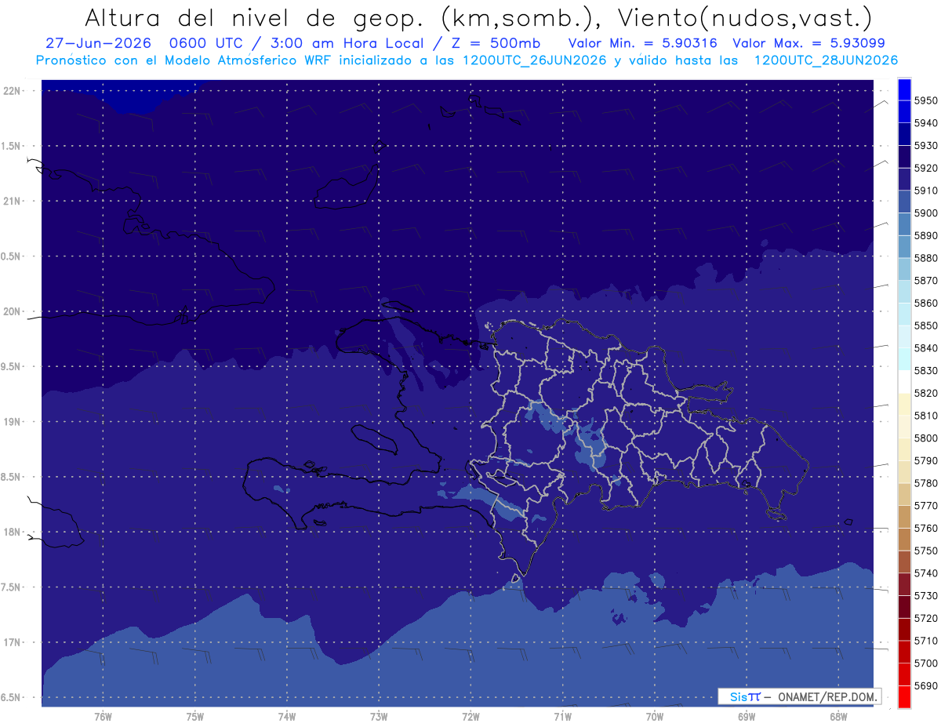
Task: Click the 76W longitude axis label
Action: point(103,717)
